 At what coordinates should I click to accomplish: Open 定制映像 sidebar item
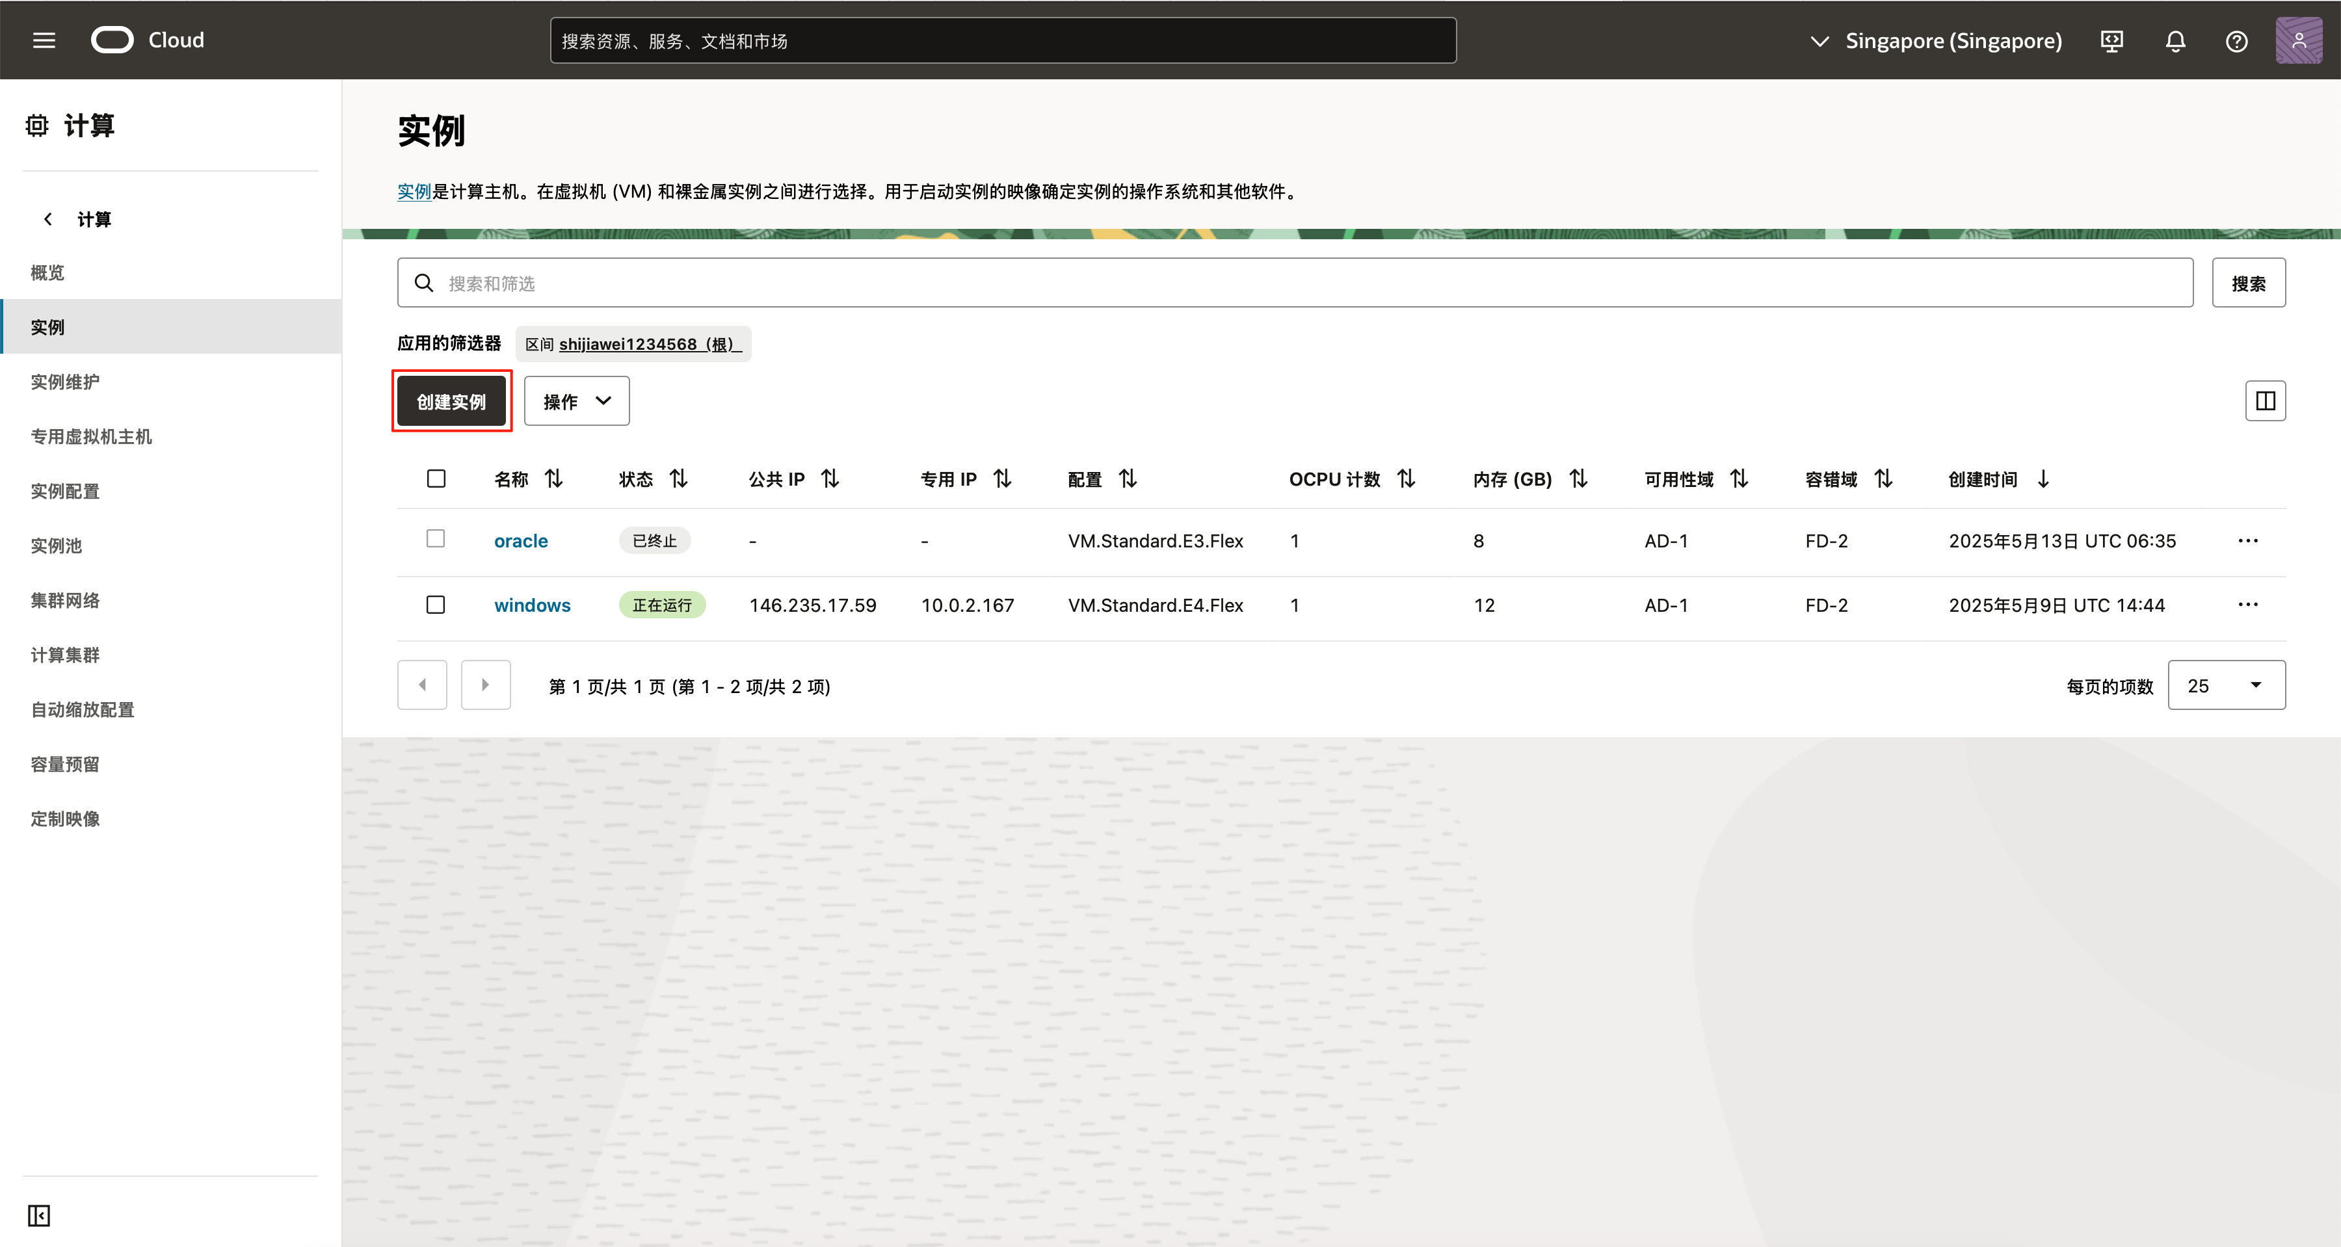(x=66, y=818)
